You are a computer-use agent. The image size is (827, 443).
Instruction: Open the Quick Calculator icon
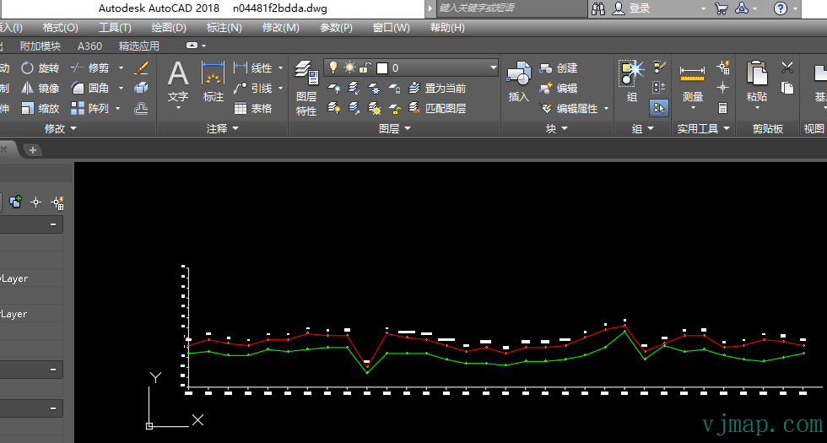[x=723, y=108]
